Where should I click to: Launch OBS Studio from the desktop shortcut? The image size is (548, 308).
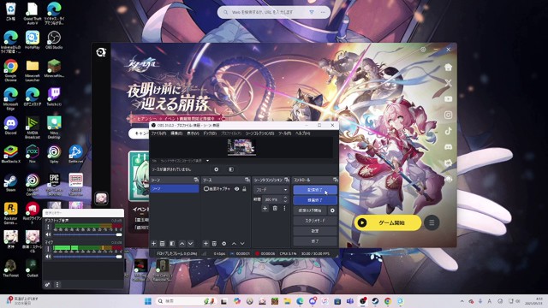(54, 39)
